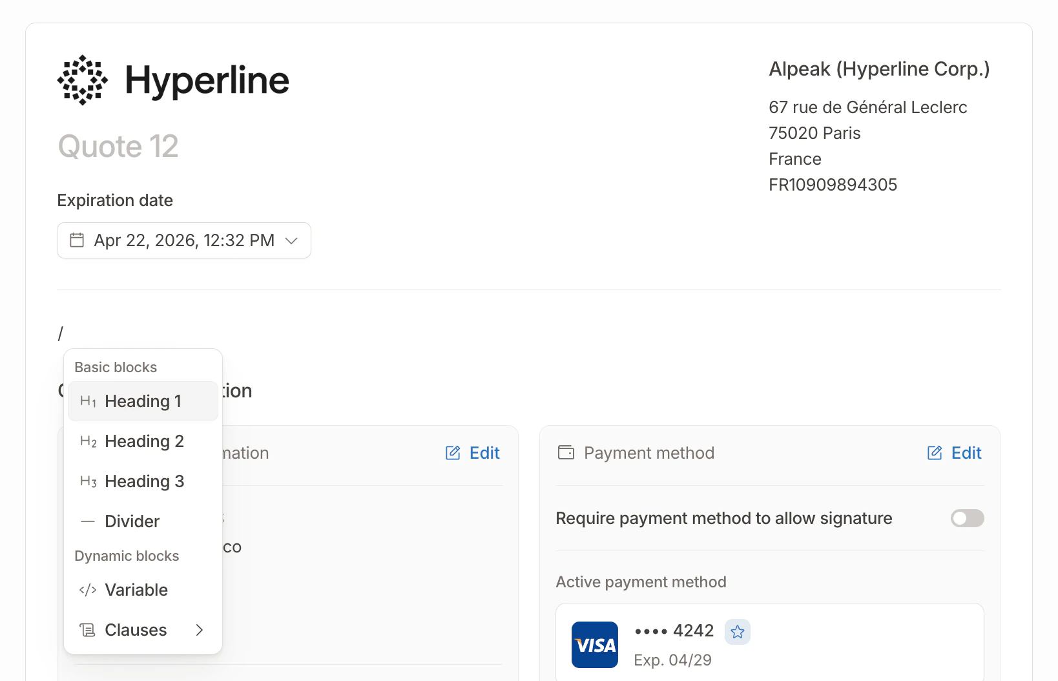Click the H1 icon beside Heading 1
This screenshot has height=681, width=1058.
(x=88, y=401)
